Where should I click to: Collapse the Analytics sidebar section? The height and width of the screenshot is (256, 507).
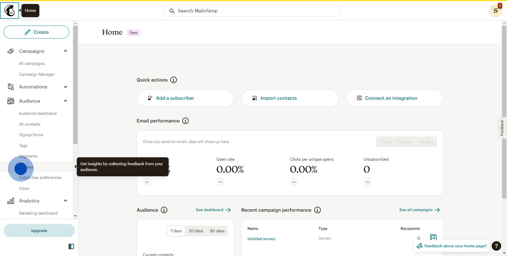point(65,201)
